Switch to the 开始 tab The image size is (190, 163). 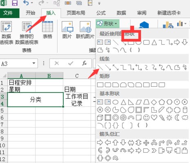(x=31, y=13)
